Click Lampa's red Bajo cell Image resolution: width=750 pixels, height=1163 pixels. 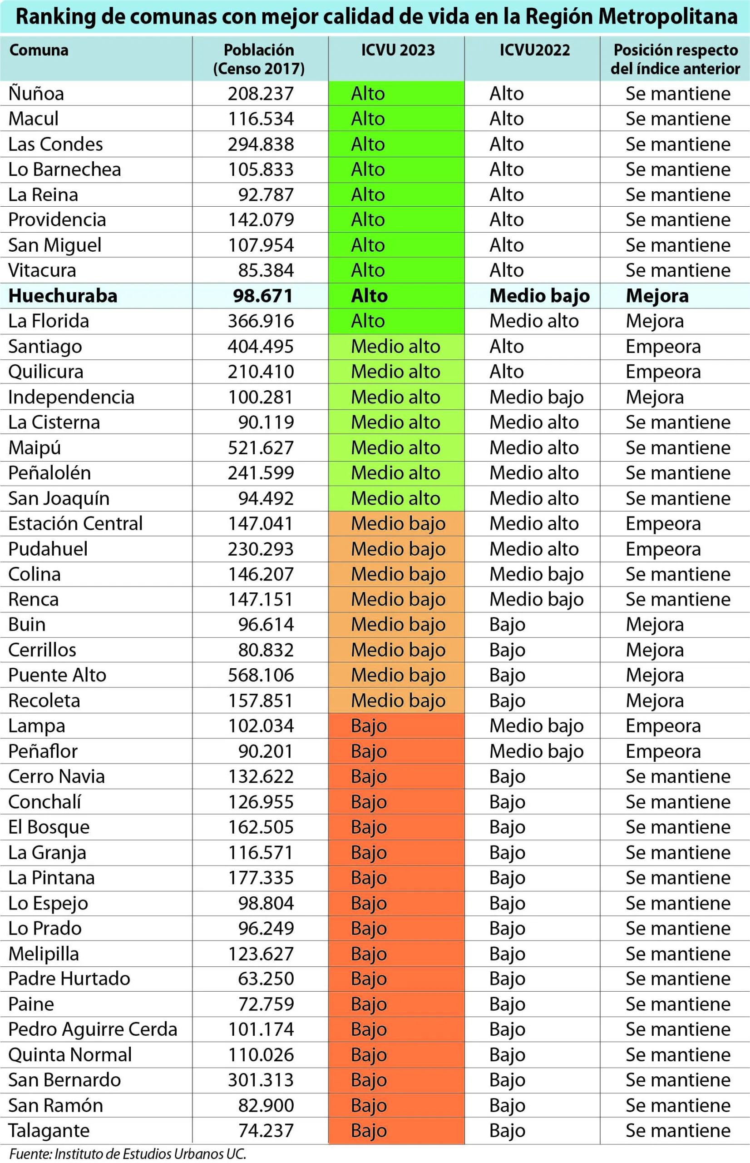click(396, 726)
